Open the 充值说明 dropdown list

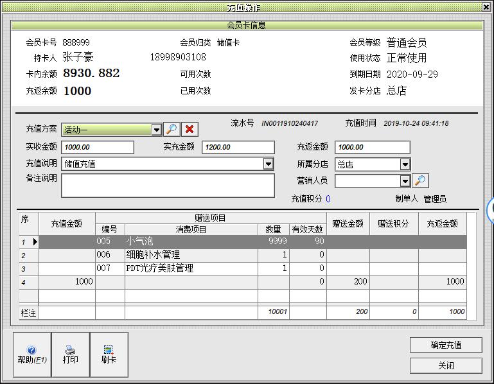click(269, 164)
